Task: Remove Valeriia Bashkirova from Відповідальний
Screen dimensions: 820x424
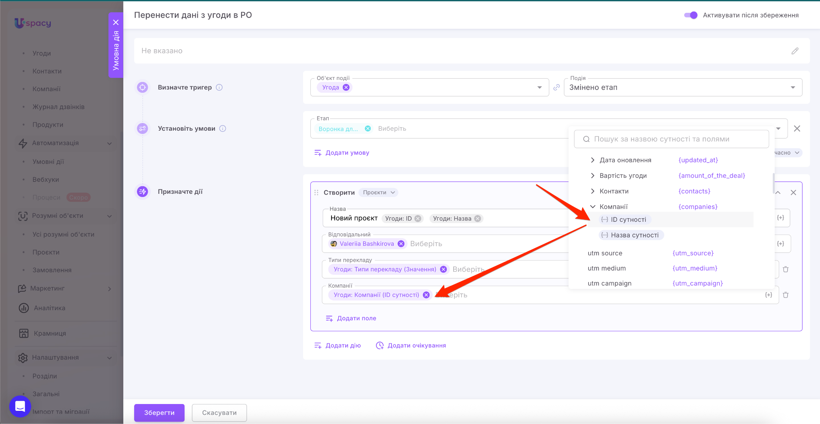Action: click(x=401, y=244)
